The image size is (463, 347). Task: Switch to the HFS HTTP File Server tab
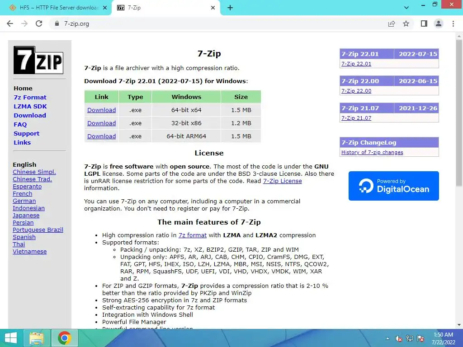56,8
